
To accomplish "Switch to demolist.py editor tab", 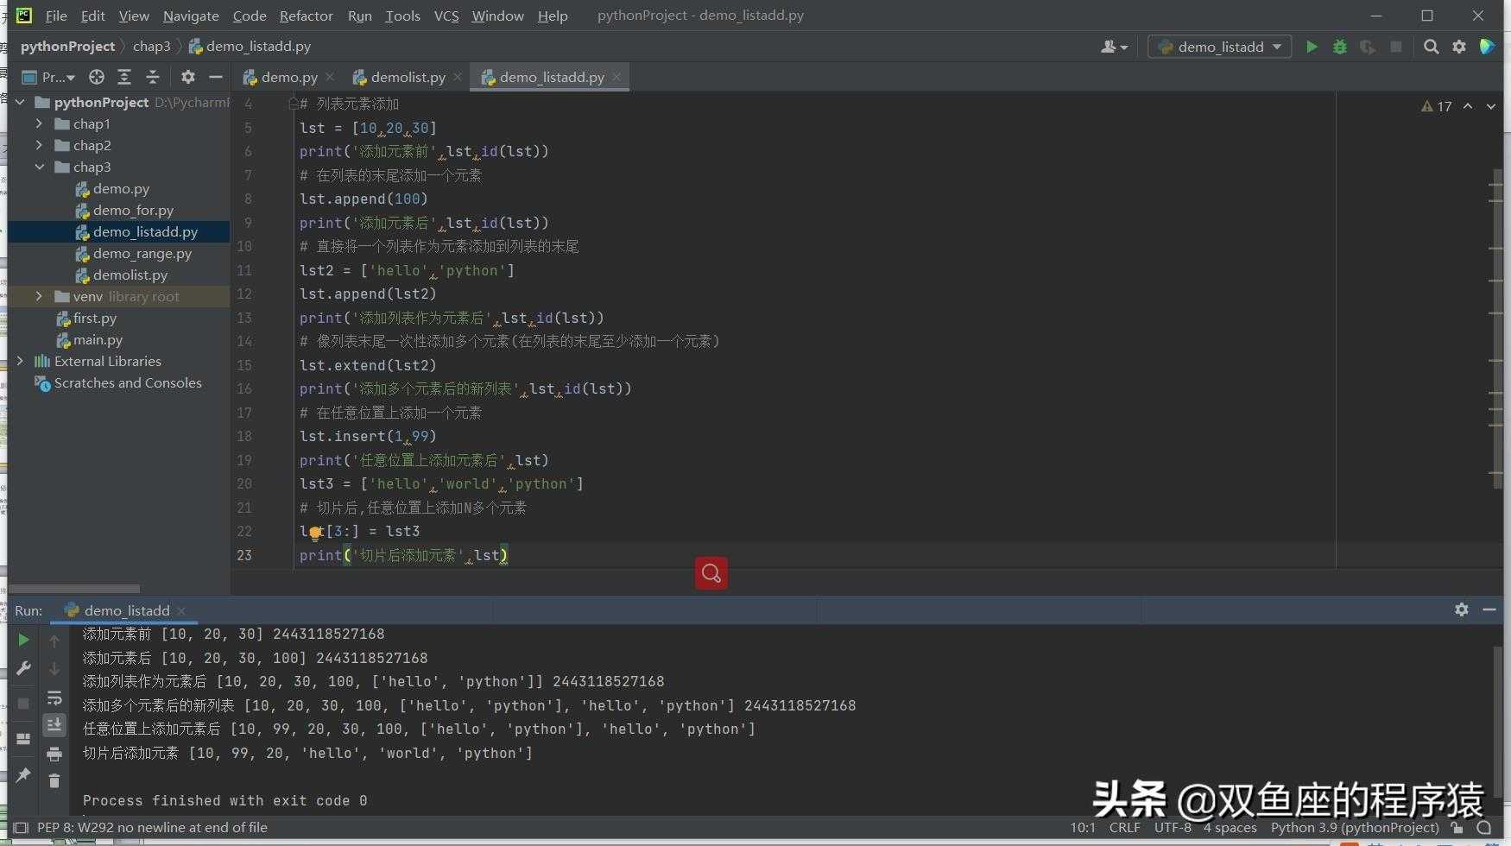I will point(408,77).
